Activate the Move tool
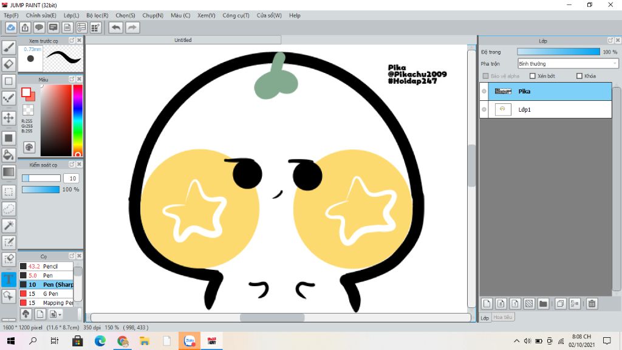 click(9, 118)
